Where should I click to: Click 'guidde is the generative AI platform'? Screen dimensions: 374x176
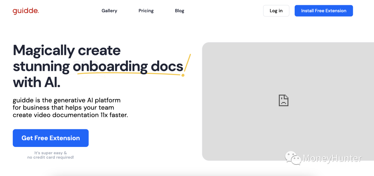(66, 100)
